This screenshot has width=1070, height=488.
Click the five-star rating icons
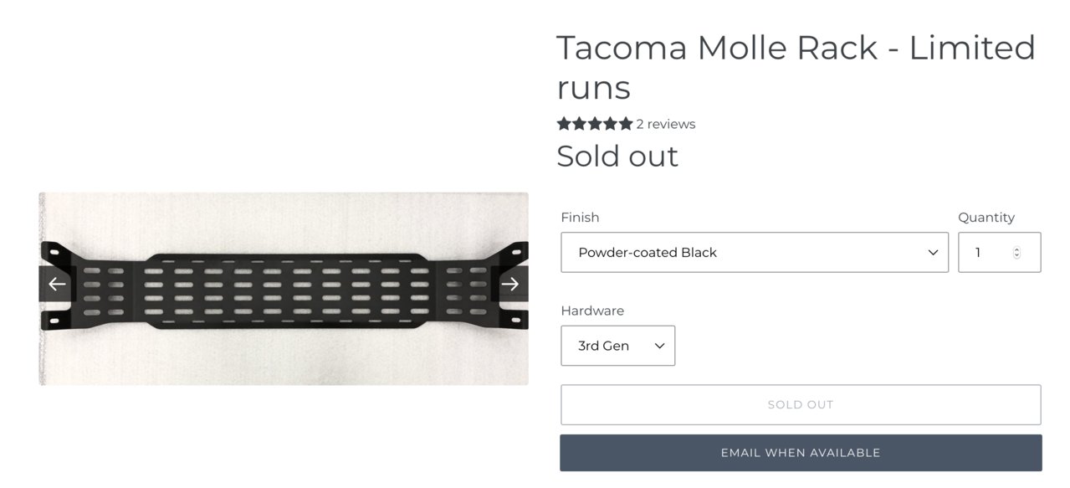coord(595,124)
